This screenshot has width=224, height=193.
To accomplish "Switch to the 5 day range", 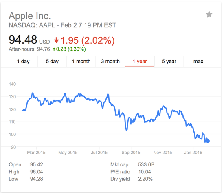I will (52, 62).
